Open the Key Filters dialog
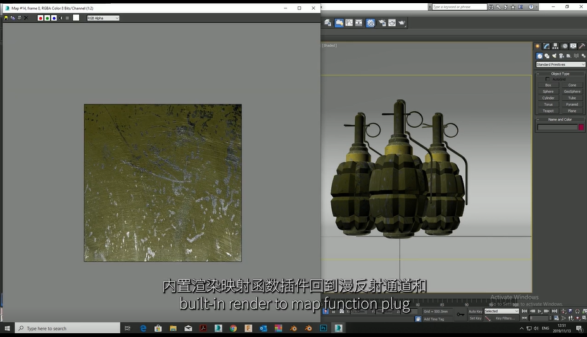This screenshot has height=337, width=587. click(505, 318)
